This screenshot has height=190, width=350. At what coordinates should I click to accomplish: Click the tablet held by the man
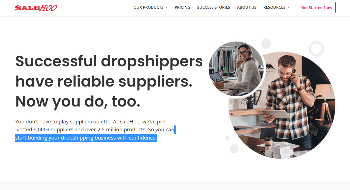point(276,114)
